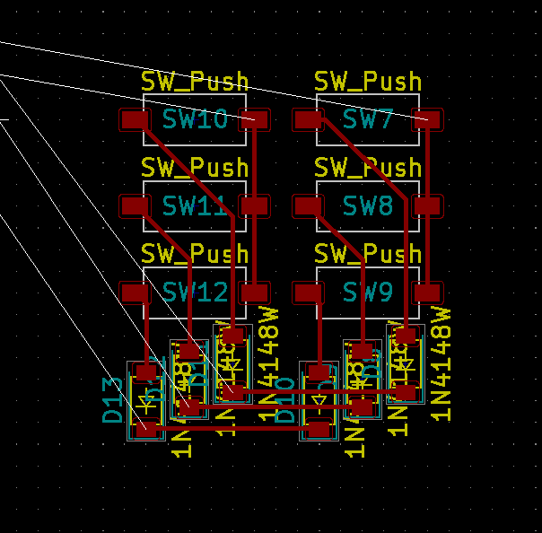Select right pad of SW9
Viewport: 542px width, 533px height.
427,292
